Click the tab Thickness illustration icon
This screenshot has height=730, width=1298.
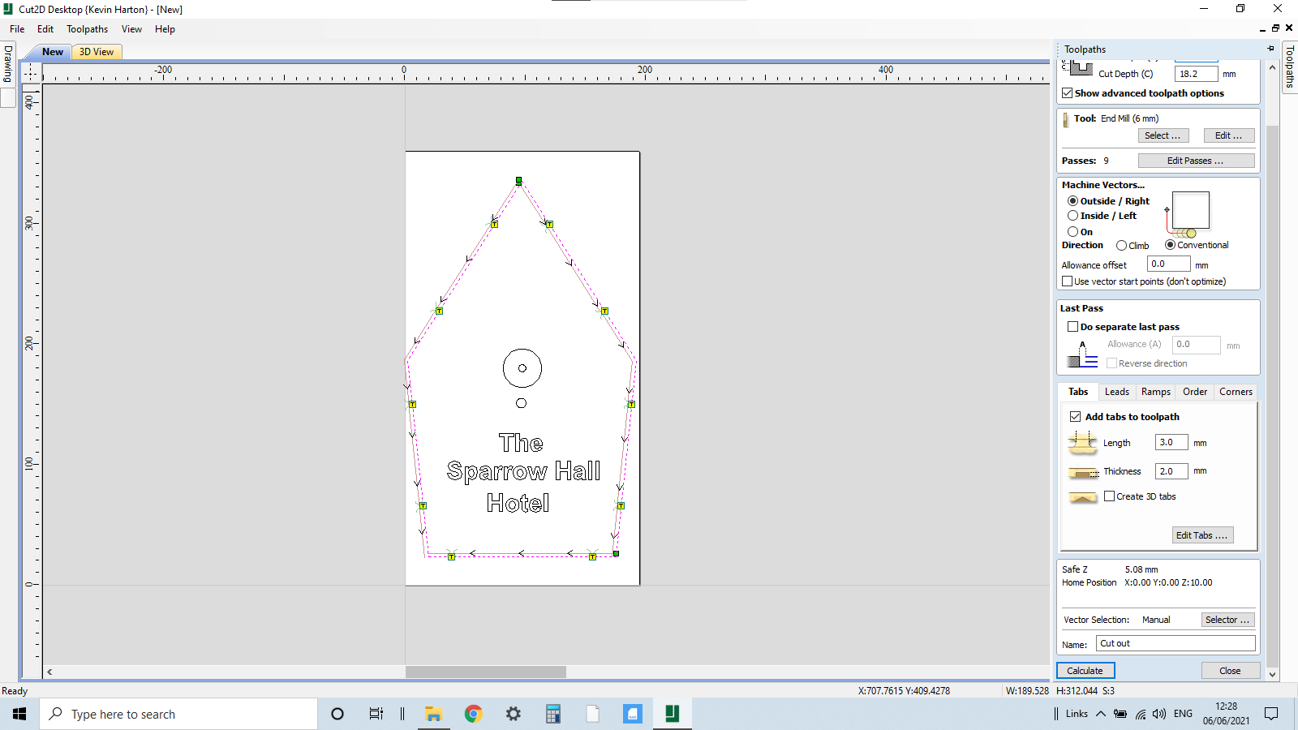[1082, 471]
